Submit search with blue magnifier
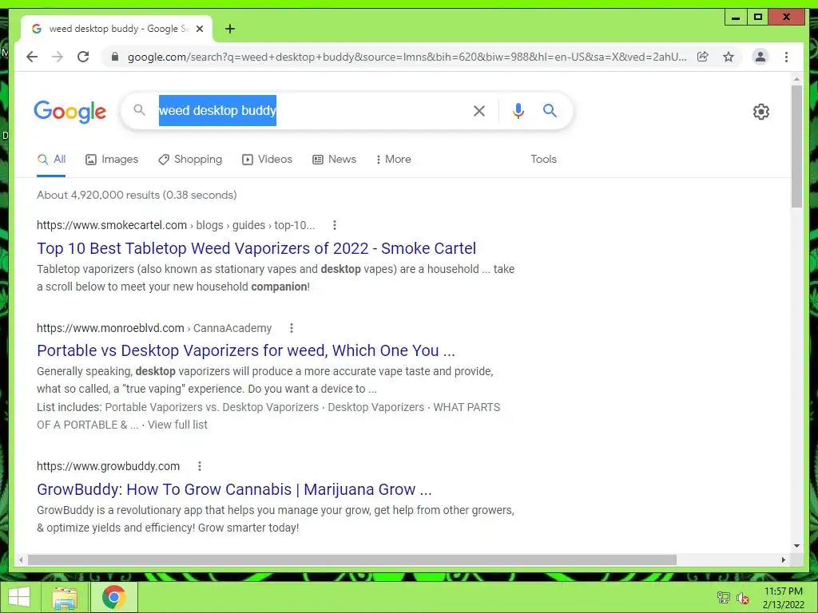The height and width of the screenshot is (613, 818). (550, 110)
